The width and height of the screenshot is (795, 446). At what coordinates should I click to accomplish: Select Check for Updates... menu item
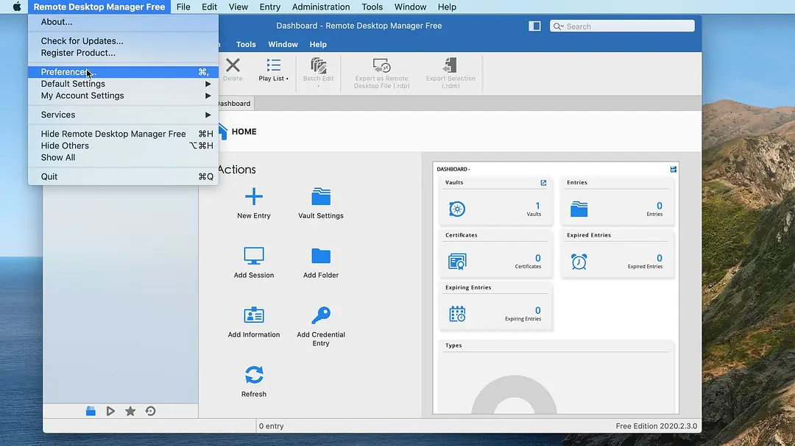(123, 41)
